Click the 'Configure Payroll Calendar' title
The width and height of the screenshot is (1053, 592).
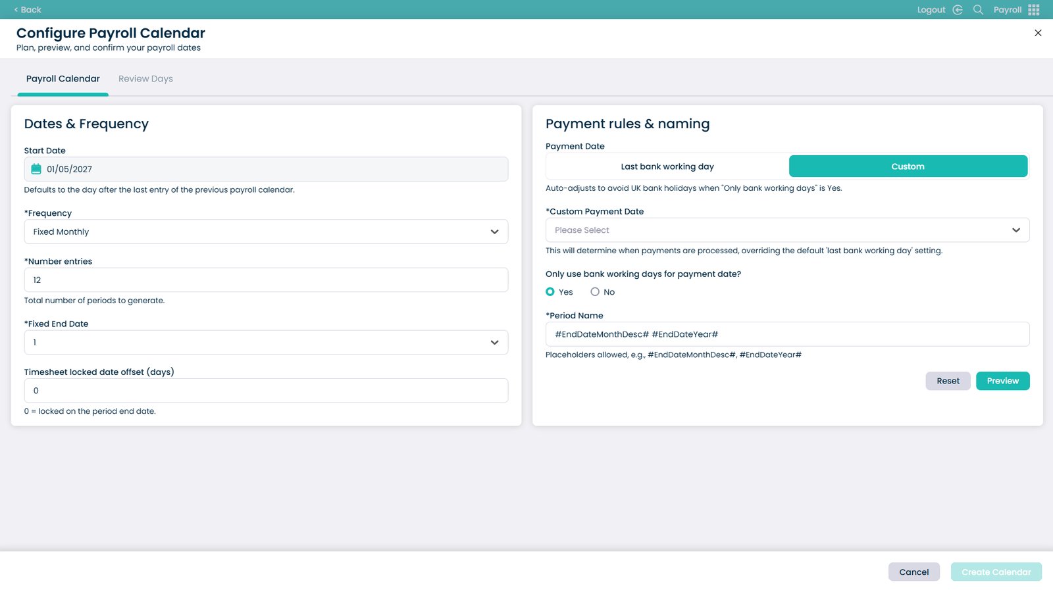click(x=111, y=33)
